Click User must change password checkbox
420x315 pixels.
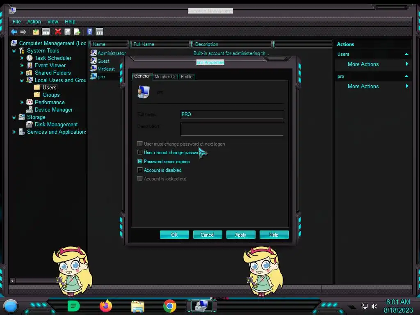click(x=140, y=144)
